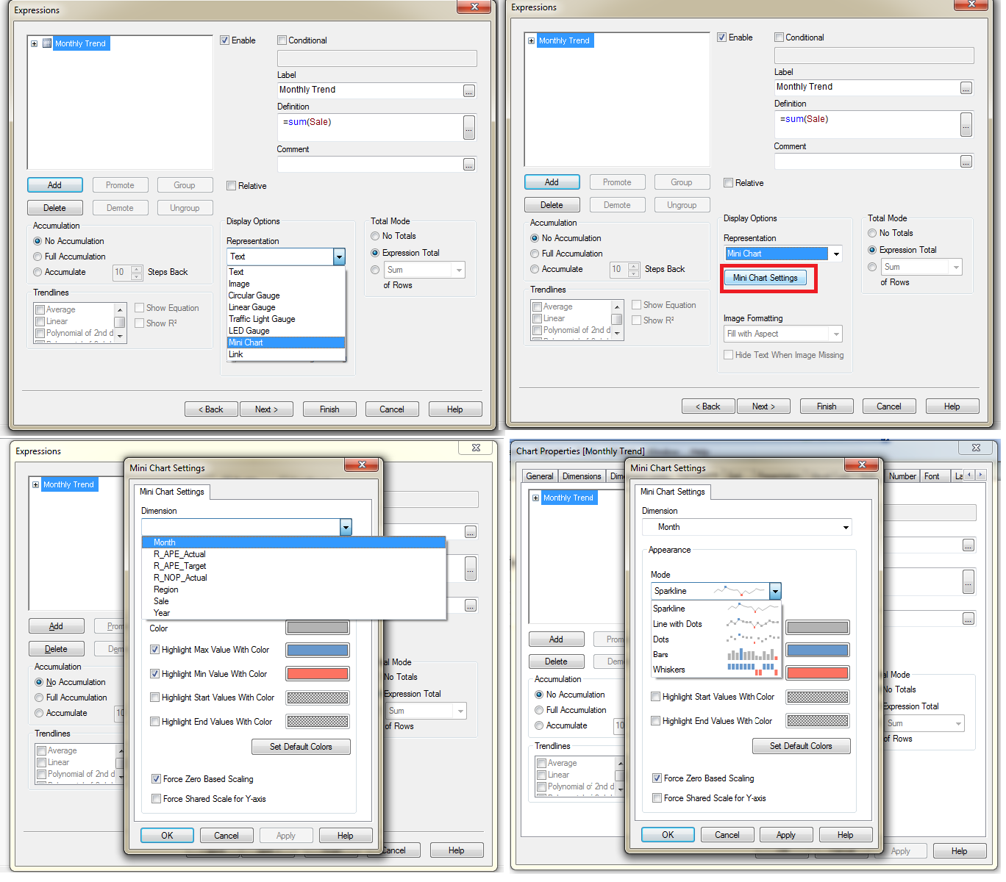The height and width of the screenshot is (882, 1006).
Task: Click the highlighted Mini Chart Settings button
Action: 765,278
